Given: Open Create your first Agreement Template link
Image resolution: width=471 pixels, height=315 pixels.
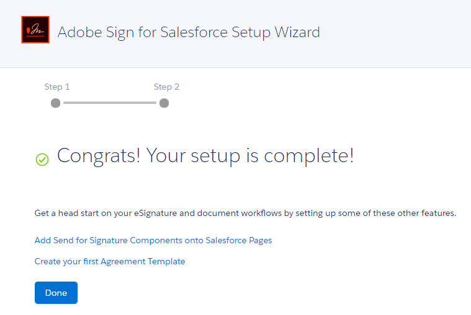Looking at the screenshot, I should (x=110, y=261).
